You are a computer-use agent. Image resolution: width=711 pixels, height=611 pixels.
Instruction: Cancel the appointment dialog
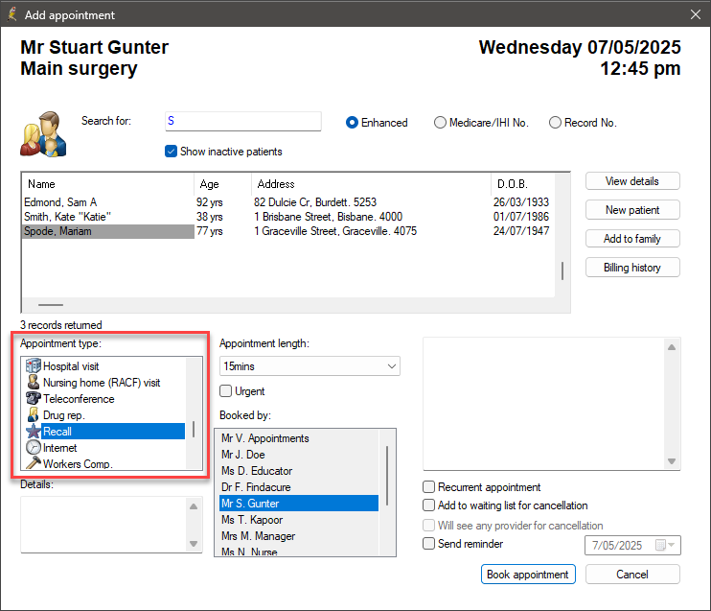[x=632, y=575]
